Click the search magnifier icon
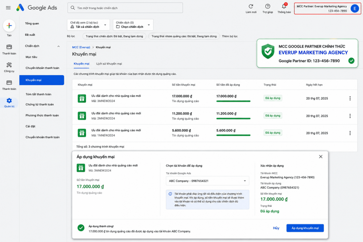The width and height of the screenshot is (363, 242). point(73,8)
